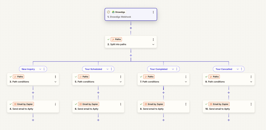Select the Tour Completed path label
Screen dimensions: 266x130
click(x=159, y=69)
